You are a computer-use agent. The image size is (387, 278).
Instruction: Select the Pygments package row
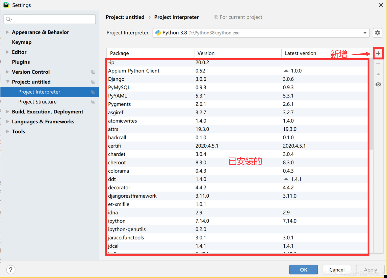tap(237, 104)
